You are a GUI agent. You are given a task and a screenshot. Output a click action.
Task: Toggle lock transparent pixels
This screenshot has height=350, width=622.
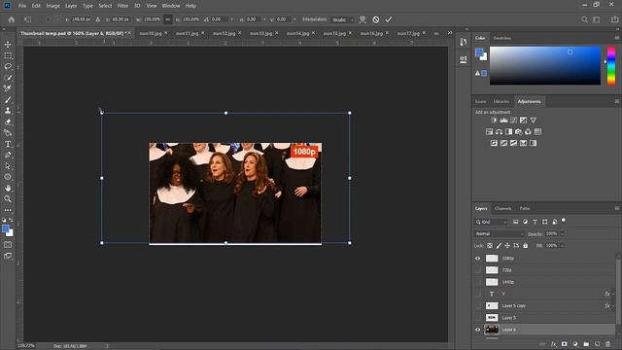(490, 246)
